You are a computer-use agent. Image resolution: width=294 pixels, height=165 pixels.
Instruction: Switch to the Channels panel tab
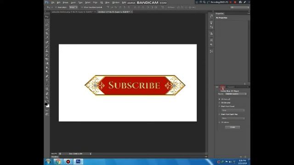(x=231, y=87)
